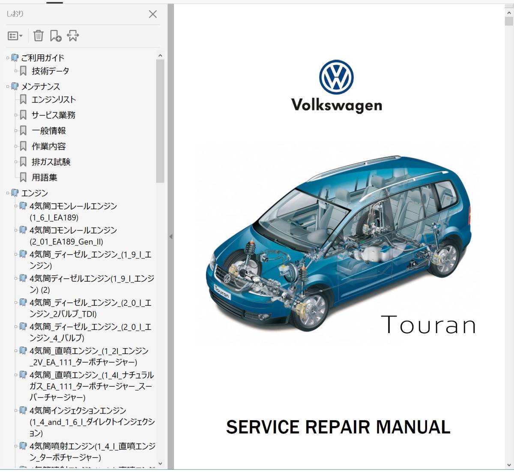
Task: Open the bookmark options menu icon
Action: 15,36
